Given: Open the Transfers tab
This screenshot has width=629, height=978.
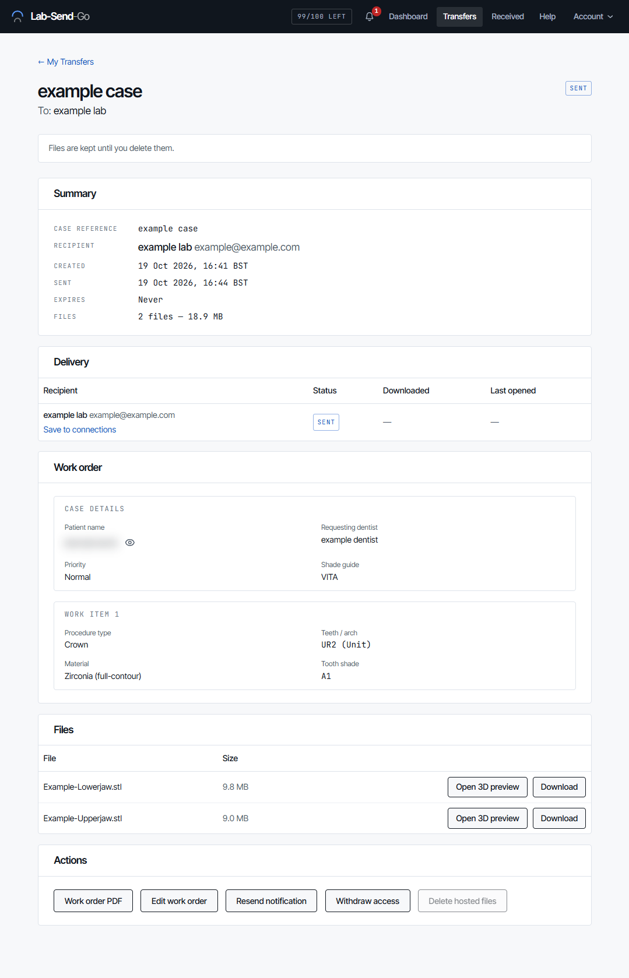Looking at the screenshot, I should [459, 16].
